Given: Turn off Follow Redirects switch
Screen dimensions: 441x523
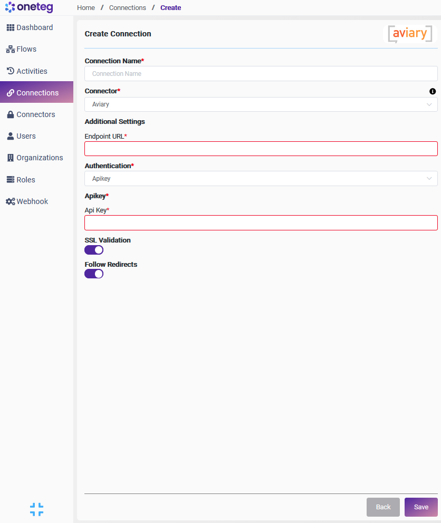Looking at the screenshot, I should [x=94, y=274].
